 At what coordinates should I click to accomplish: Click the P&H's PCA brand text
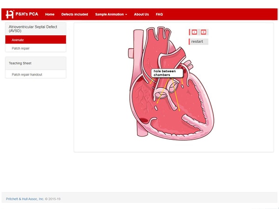pyautogui.click(x=27, y=14)
